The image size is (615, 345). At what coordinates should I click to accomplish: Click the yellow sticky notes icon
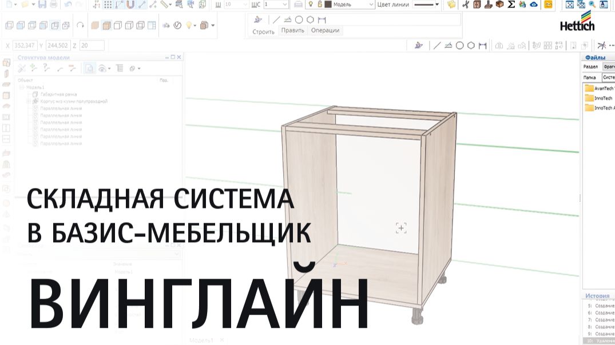[x=451, y=5]
